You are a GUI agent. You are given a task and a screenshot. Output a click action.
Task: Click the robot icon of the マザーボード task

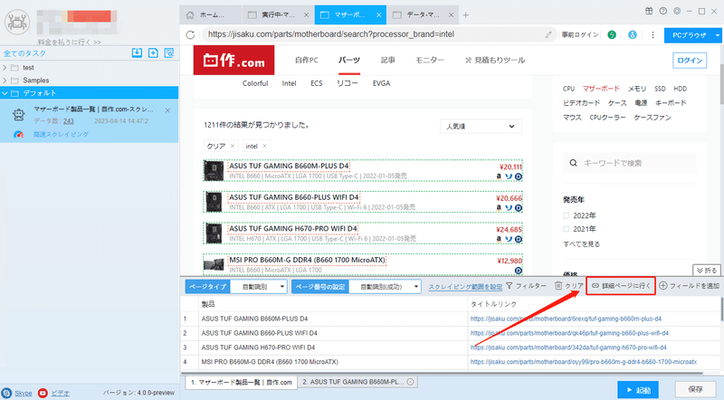click(x=18, y=115)
